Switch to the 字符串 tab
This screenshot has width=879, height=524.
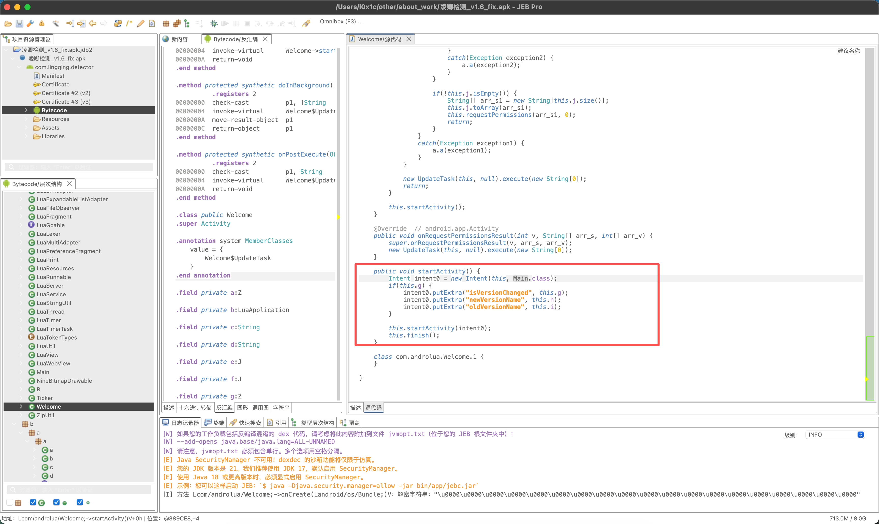tap(281, 407)
